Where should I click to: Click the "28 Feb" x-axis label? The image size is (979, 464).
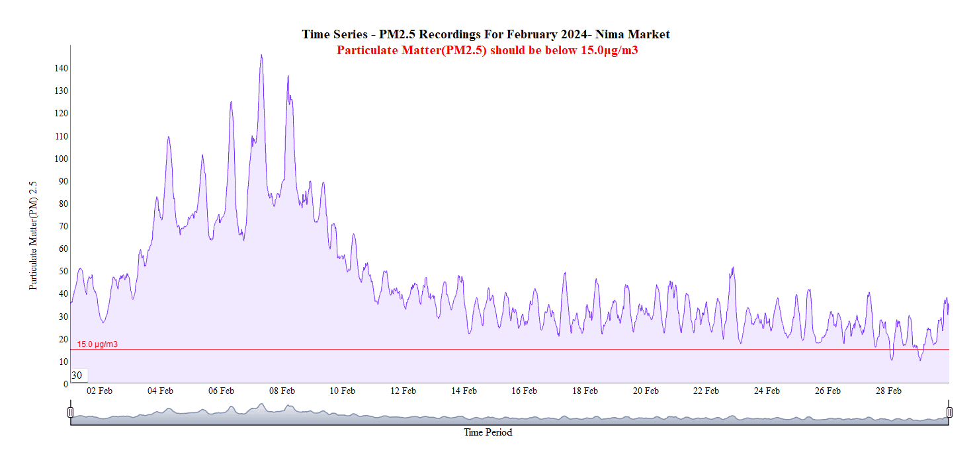[888, 391]
